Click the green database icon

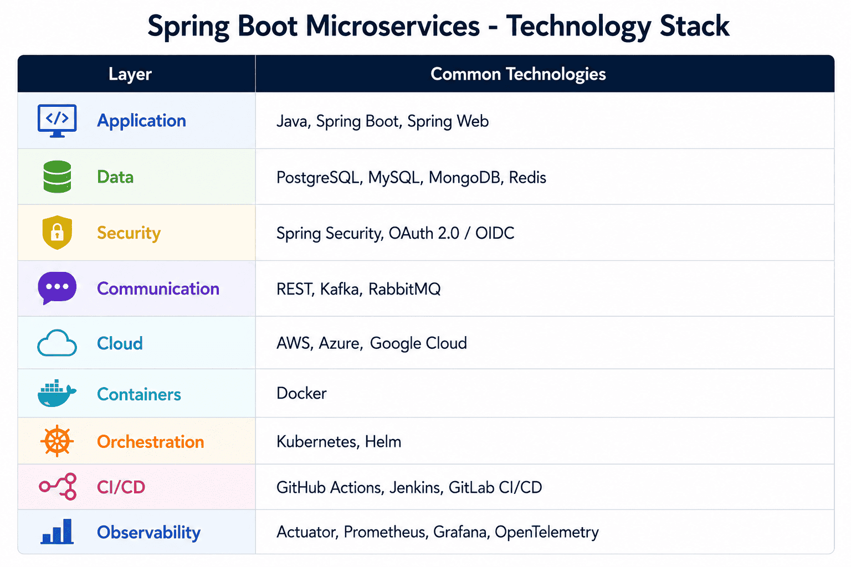click(x=57, y=177)
